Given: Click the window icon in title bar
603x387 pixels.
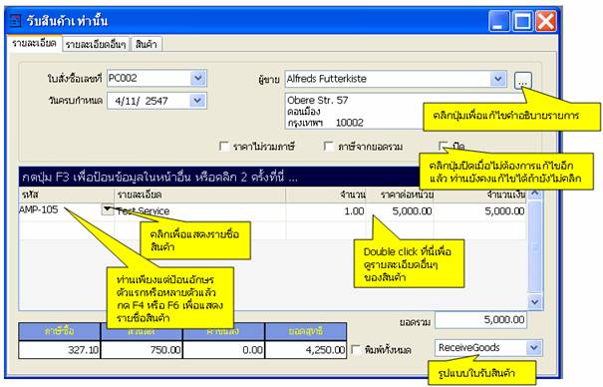Looking at the screenshot, I should [x=15, y=21].
